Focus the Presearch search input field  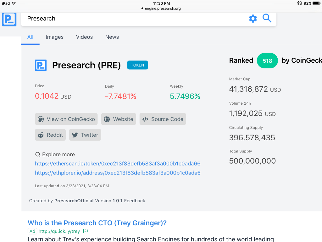point(136,19)
